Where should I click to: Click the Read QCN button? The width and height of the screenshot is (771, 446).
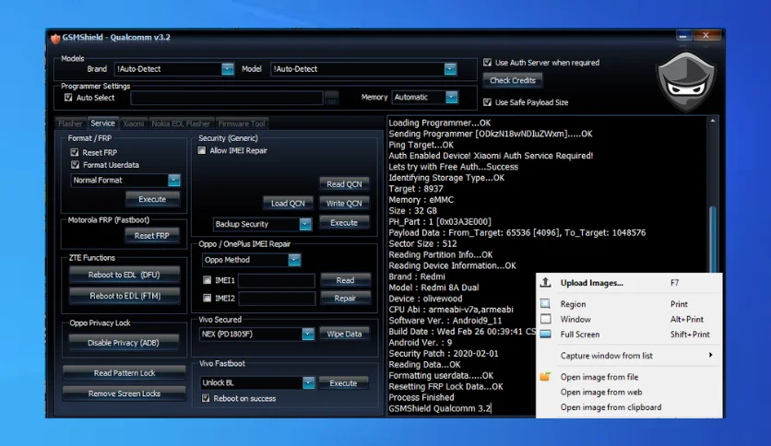(344, 183)
